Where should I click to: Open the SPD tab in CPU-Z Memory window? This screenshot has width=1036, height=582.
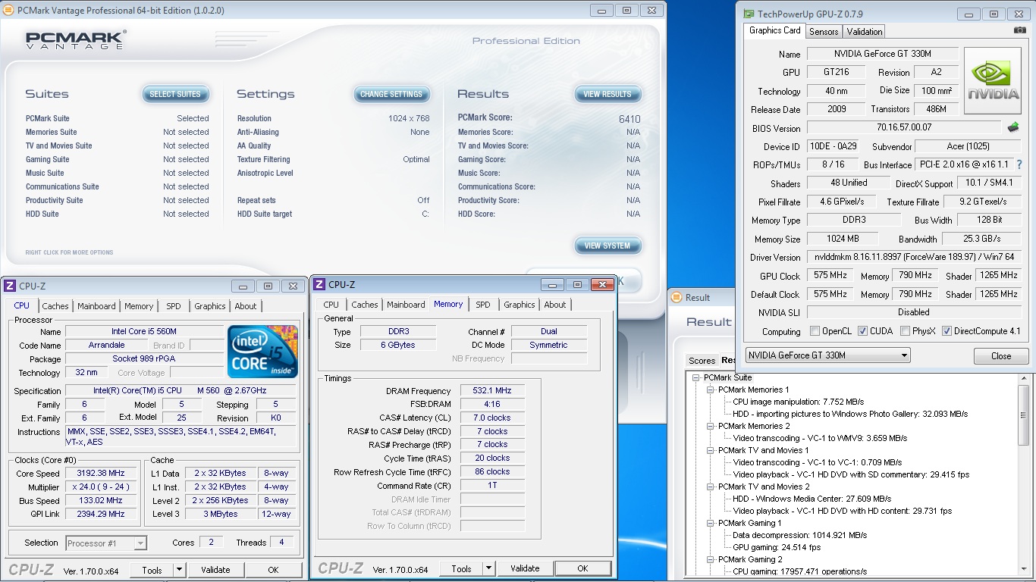coord(483,305)
